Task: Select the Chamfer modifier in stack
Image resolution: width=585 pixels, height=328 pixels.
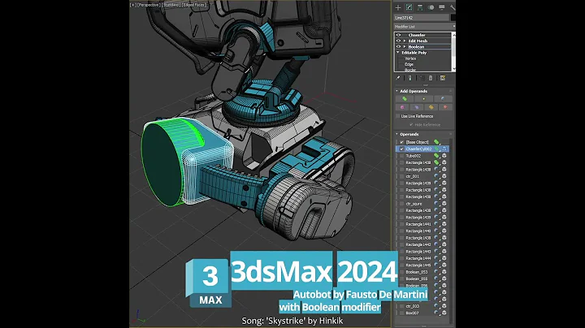Action: pyautogui.click(x=417, y=35)
